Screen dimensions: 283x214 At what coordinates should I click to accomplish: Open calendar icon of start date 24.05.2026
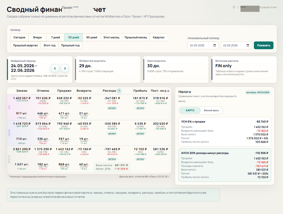point(215,46)
